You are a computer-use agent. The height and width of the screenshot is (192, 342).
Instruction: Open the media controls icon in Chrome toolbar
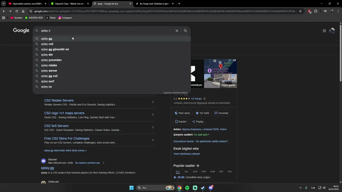[325, 11]
